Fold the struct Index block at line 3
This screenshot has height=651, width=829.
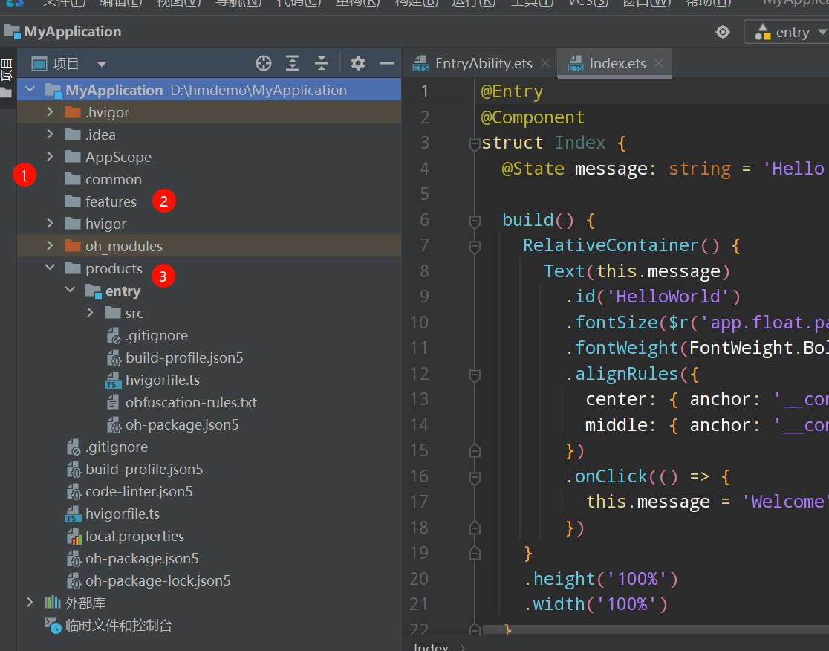tap(474, 143)
